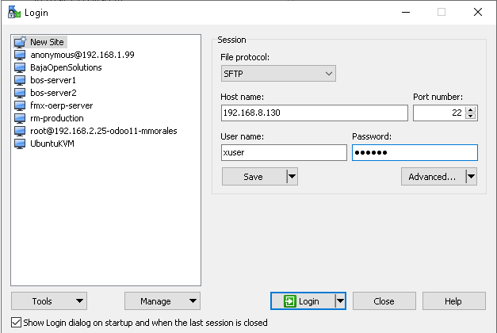
Task: Focus the Port number field
Action: click(439, 113)
